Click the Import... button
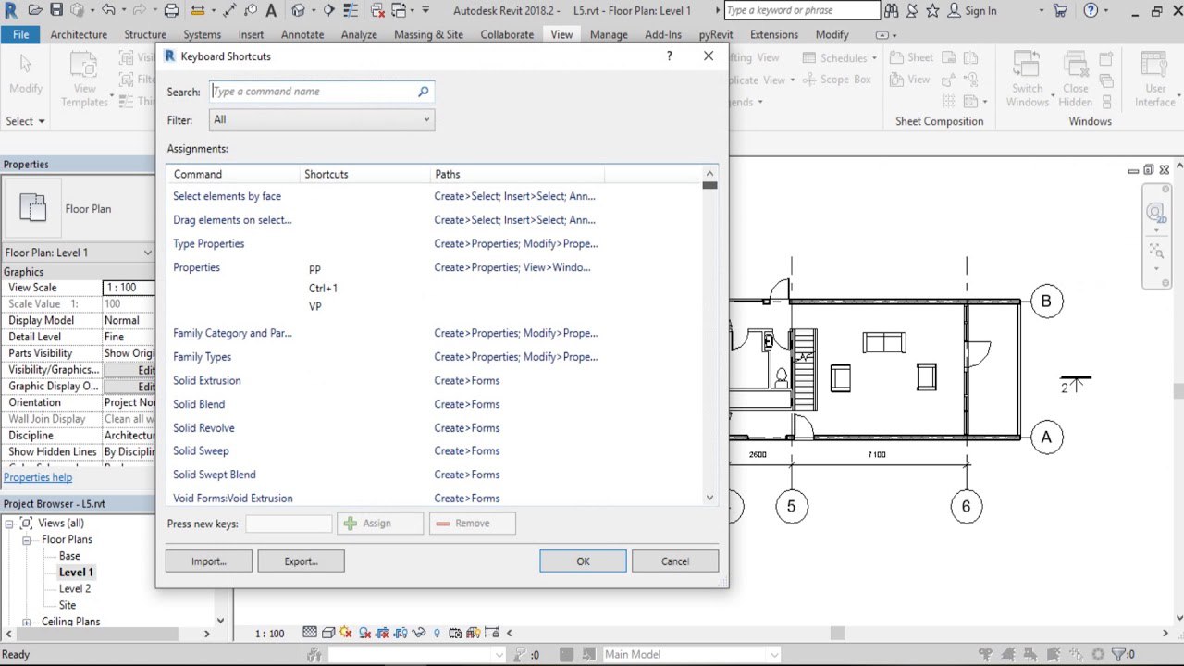Viewport: 1184px width, 666px height. [209, 561]
